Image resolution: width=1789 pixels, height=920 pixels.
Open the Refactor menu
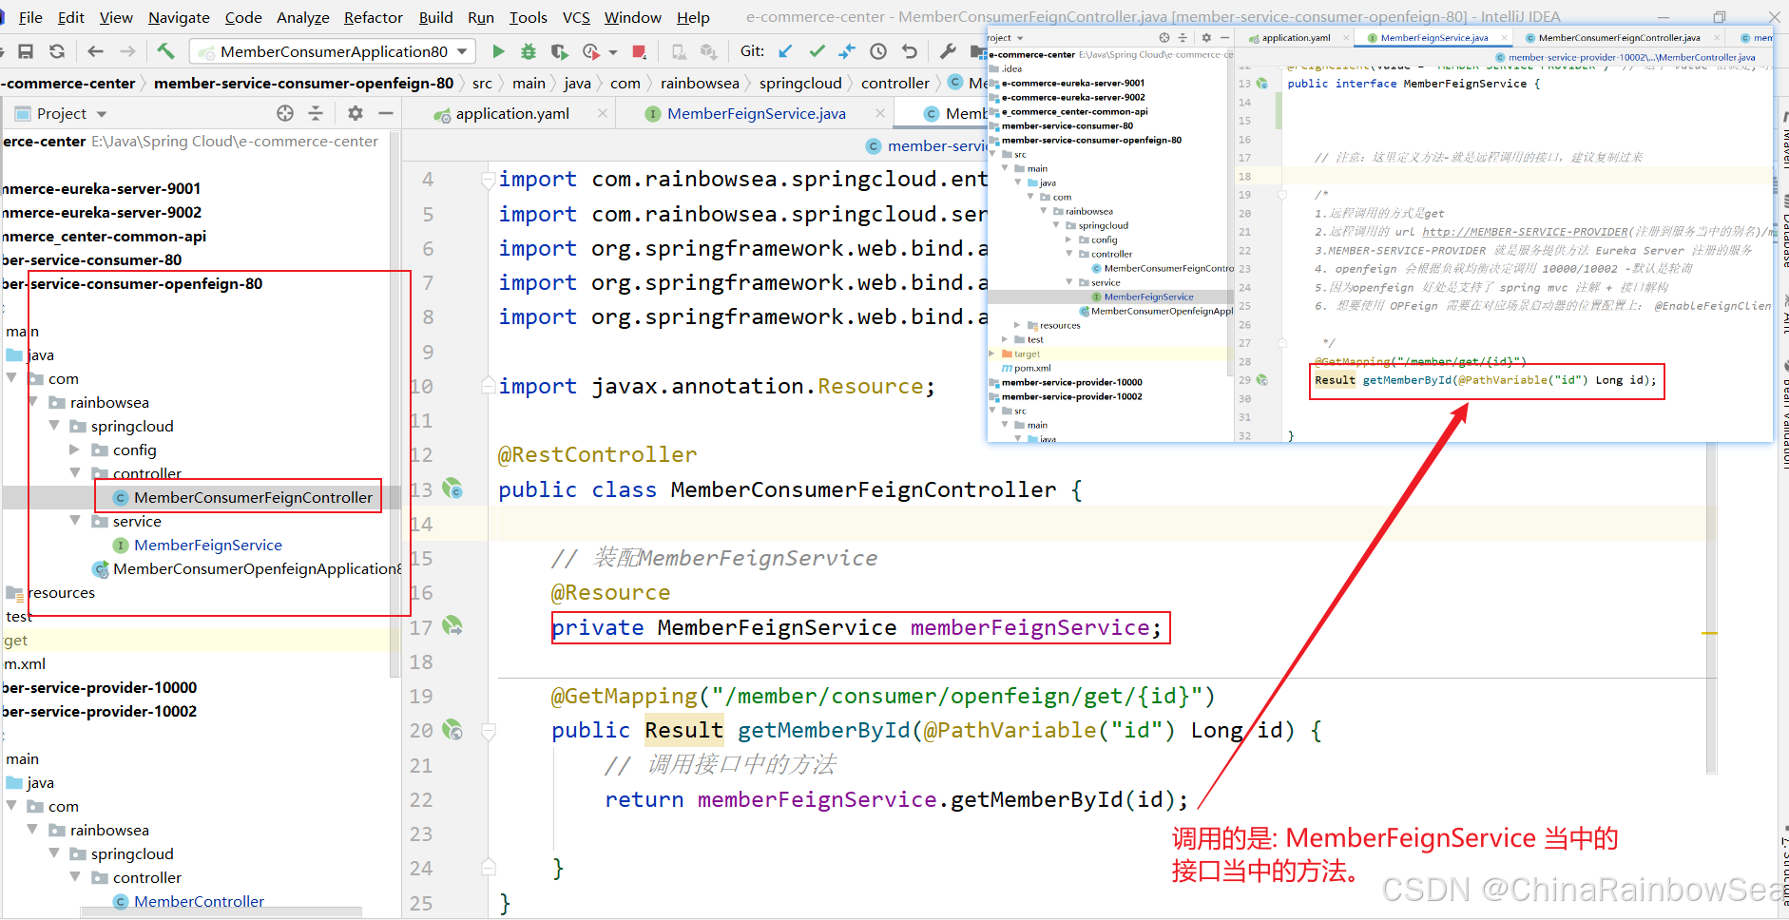pyautogui.click(x=374, y=17)
